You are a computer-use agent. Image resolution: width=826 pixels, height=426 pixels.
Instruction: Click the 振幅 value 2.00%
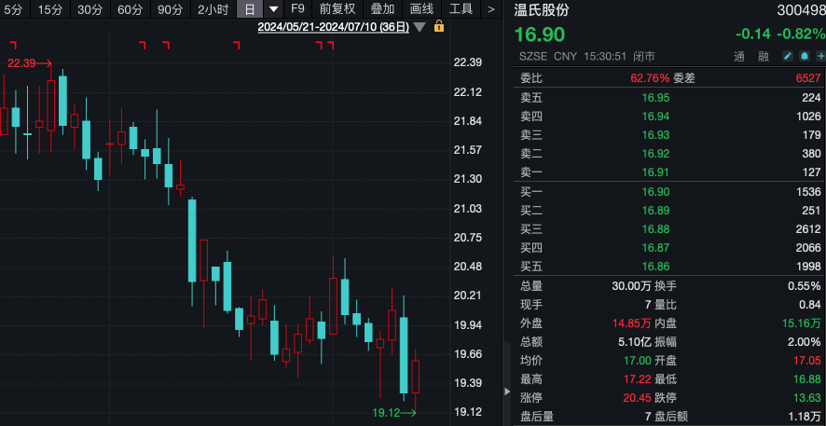point(805,342)
